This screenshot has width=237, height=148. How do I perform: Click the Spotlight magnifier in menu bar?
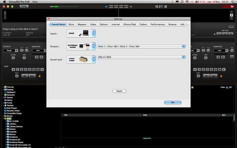(233, 2)
